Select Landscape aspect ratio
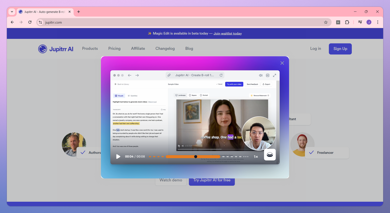 pos(181,95)
